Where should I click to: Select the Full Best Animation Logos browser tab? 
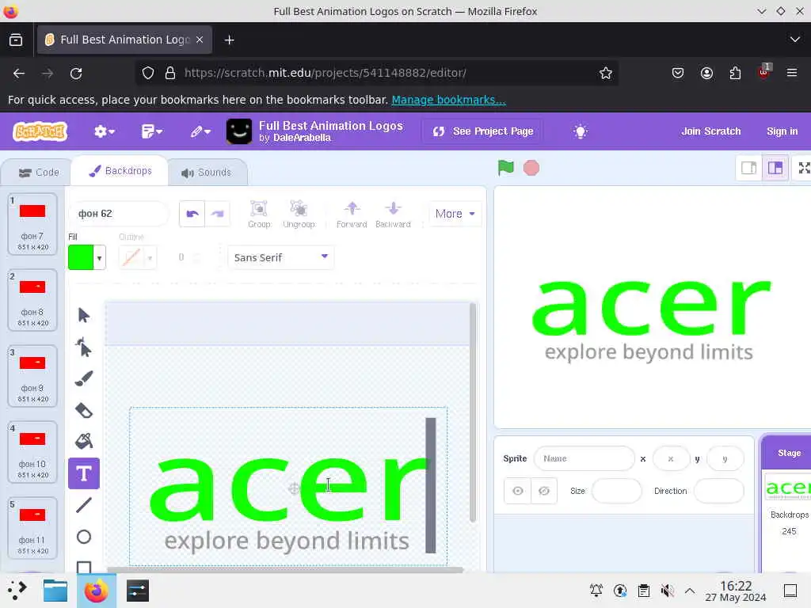click(124, 40)
